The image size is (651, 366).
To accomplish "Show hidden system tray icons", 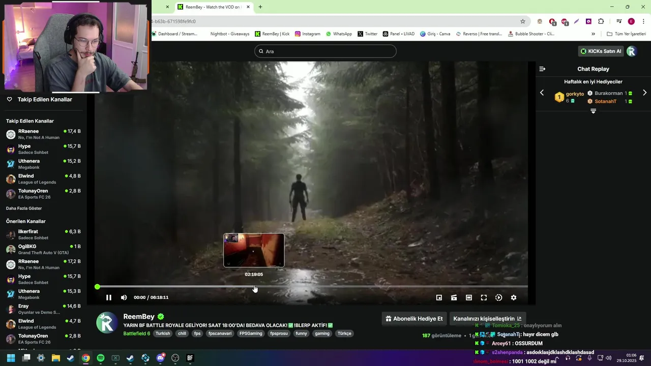I will point(557,358).
